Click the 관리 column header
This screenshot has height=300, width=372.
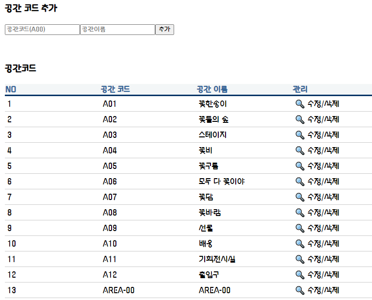[x=300, y=89]
